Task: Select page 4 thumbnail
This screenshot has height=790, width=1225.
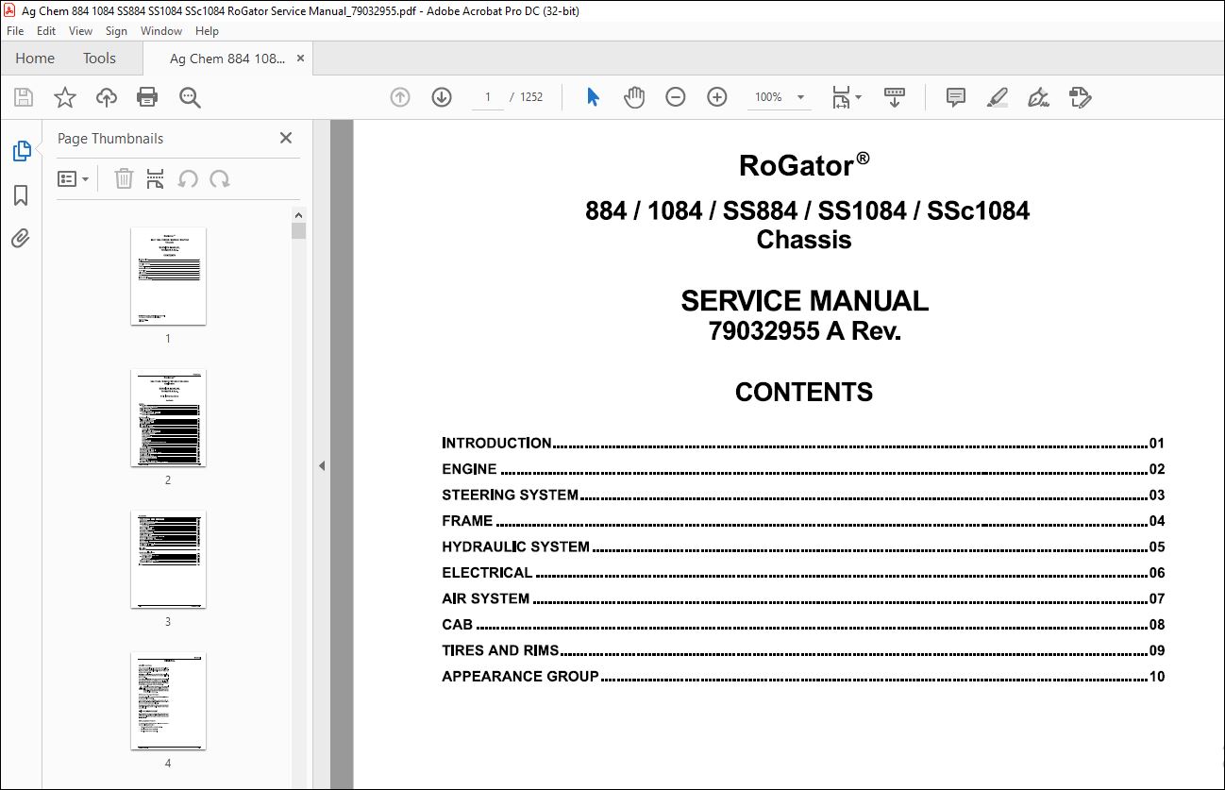Action: [x=168, y=700]
